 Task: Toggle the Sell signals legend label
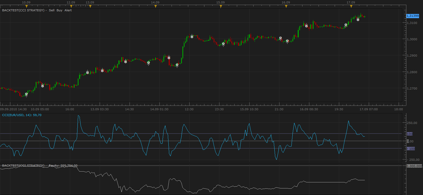click(x=52, y=10)
